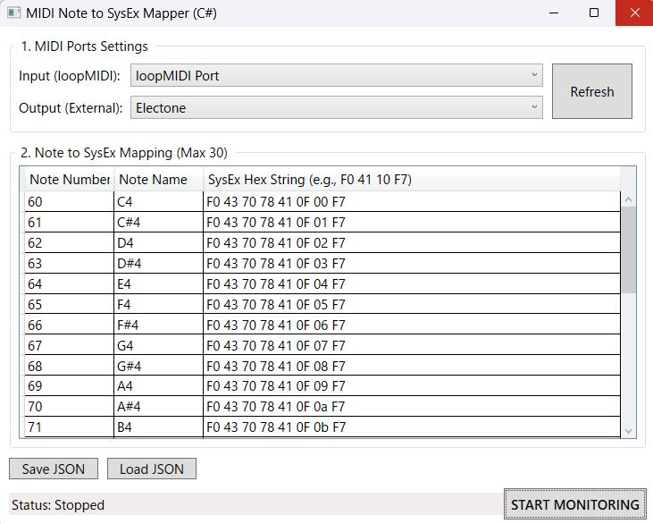Image resolution: width=653 pixels, height=524 pixels.
Task: Edit SysEx string ending 0F 03 F7
Action: 412,263
